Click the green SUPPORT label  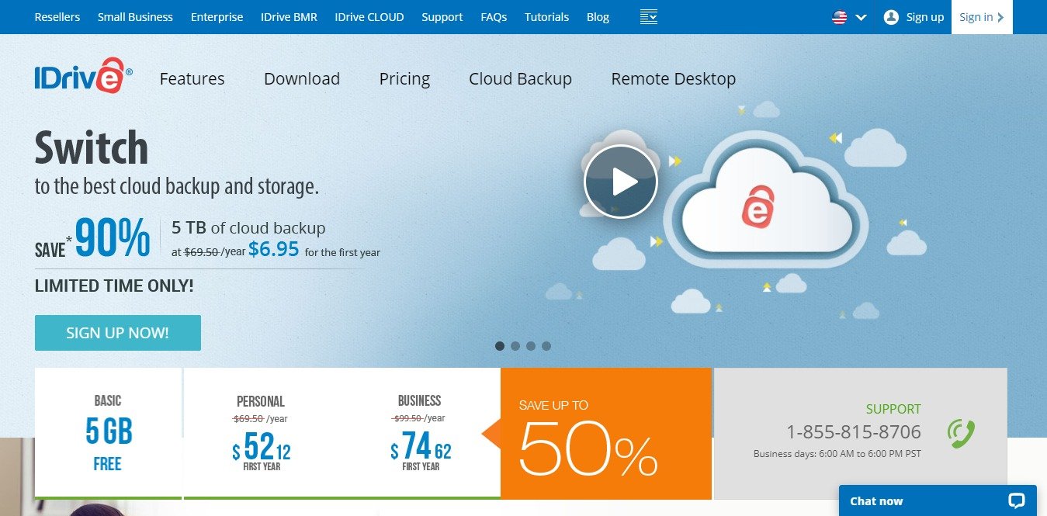[893, 409]
